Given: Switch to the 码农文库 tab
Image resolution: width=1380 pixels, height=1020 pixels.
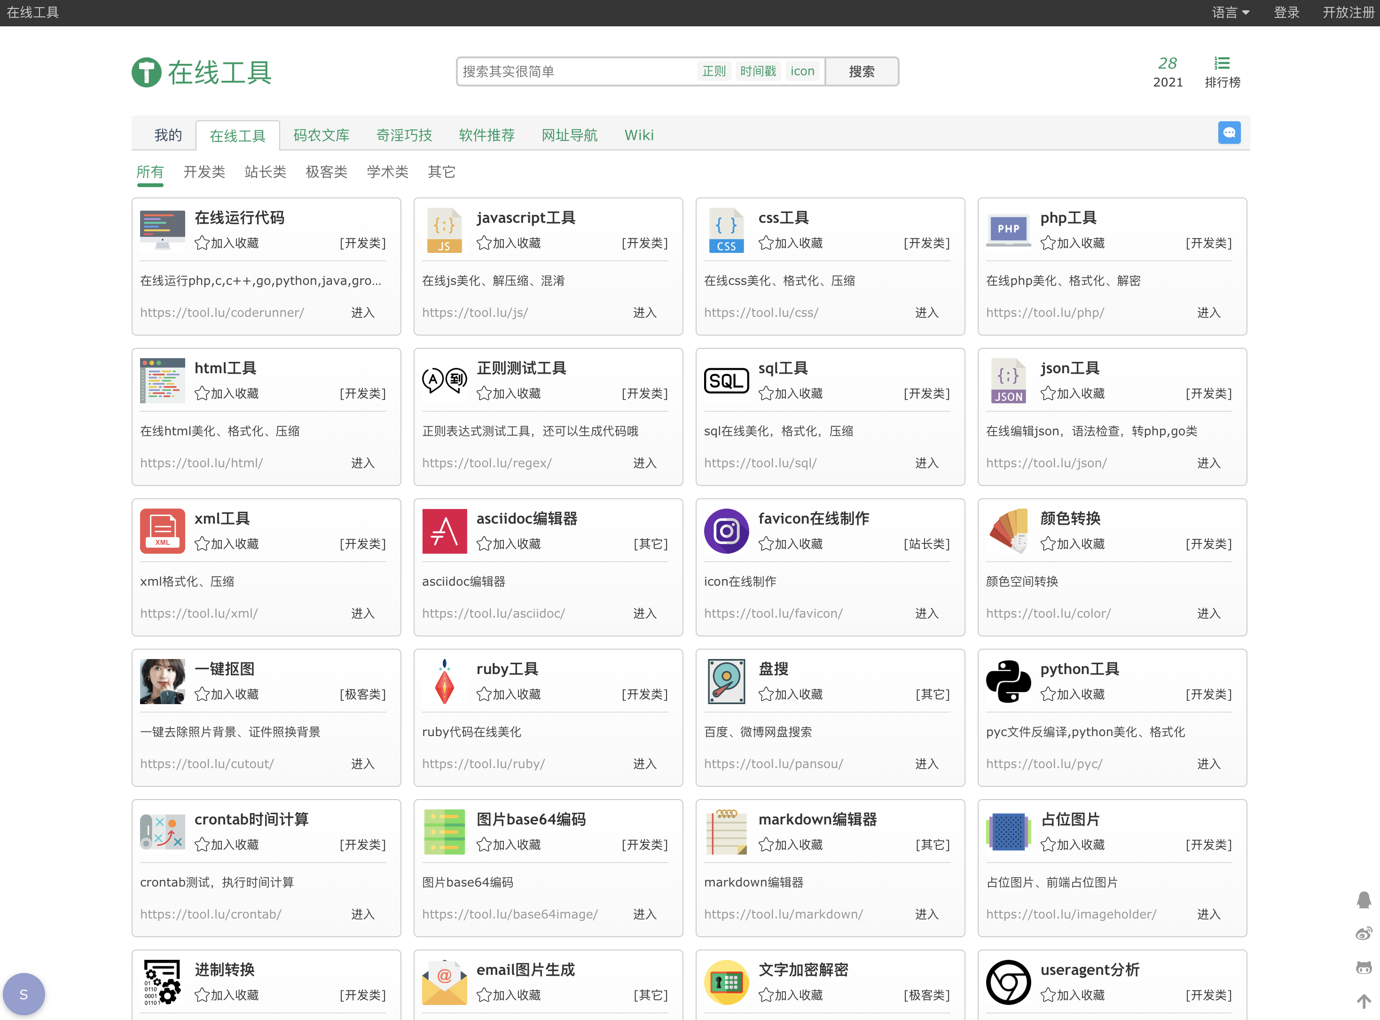Looking at the screenshot, I should (x=321, y=135).
